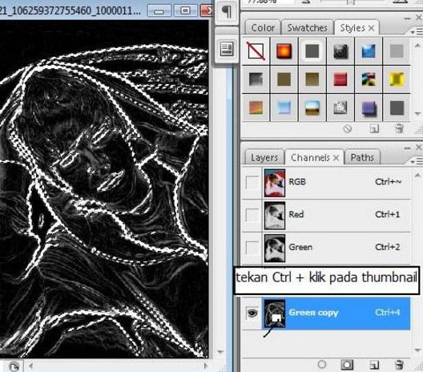Viewport: 423px width, 372px height.
Task: Apply the Default Style (None) swatch
Action: tap(256, 51)
